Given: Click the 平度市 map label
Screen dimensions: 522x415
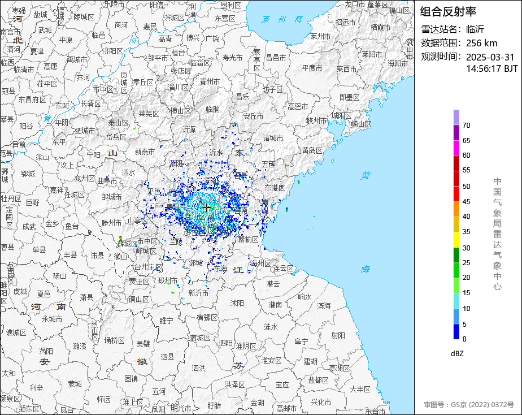Looking at the screenshot, I should pyautogui.click(x=312, y=68).
